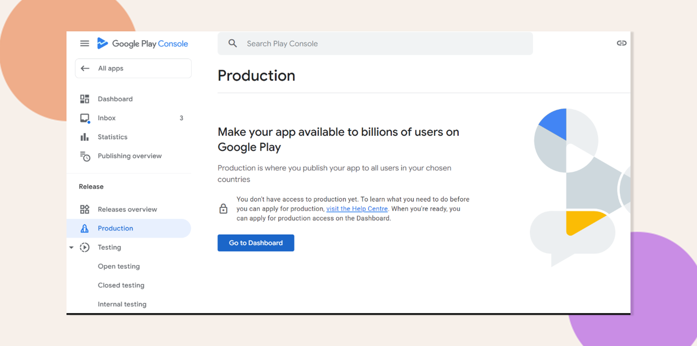Open Publishing overview

(129, 156)
